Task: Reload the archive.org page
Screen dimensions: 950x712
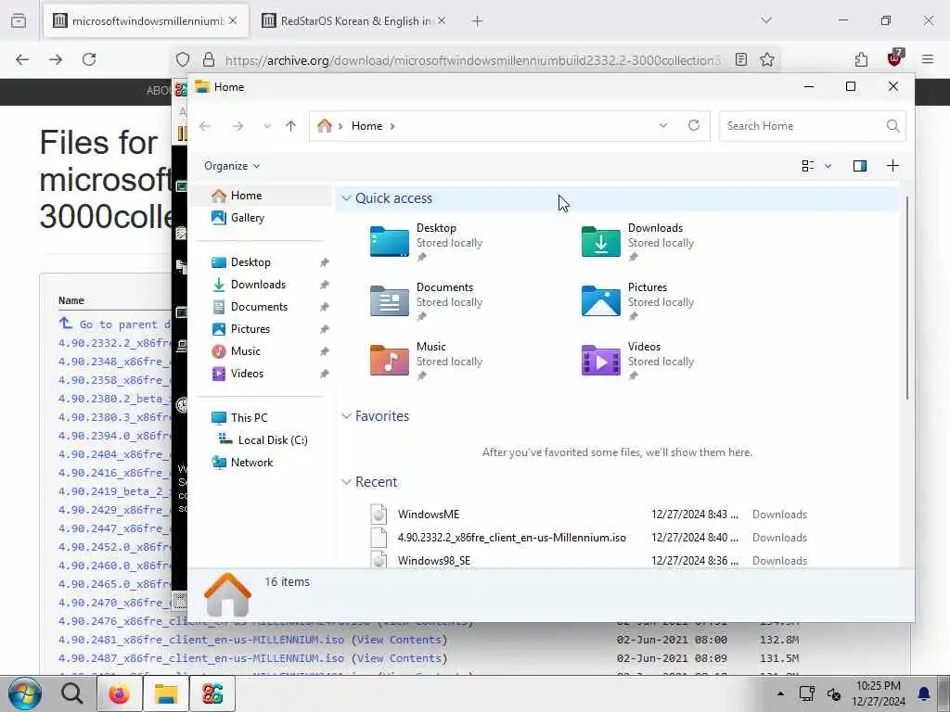Action: (x=89, y=59)
